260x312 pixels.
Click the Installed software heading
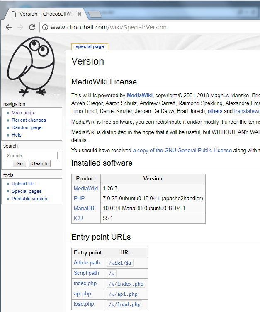click(102, 163)
